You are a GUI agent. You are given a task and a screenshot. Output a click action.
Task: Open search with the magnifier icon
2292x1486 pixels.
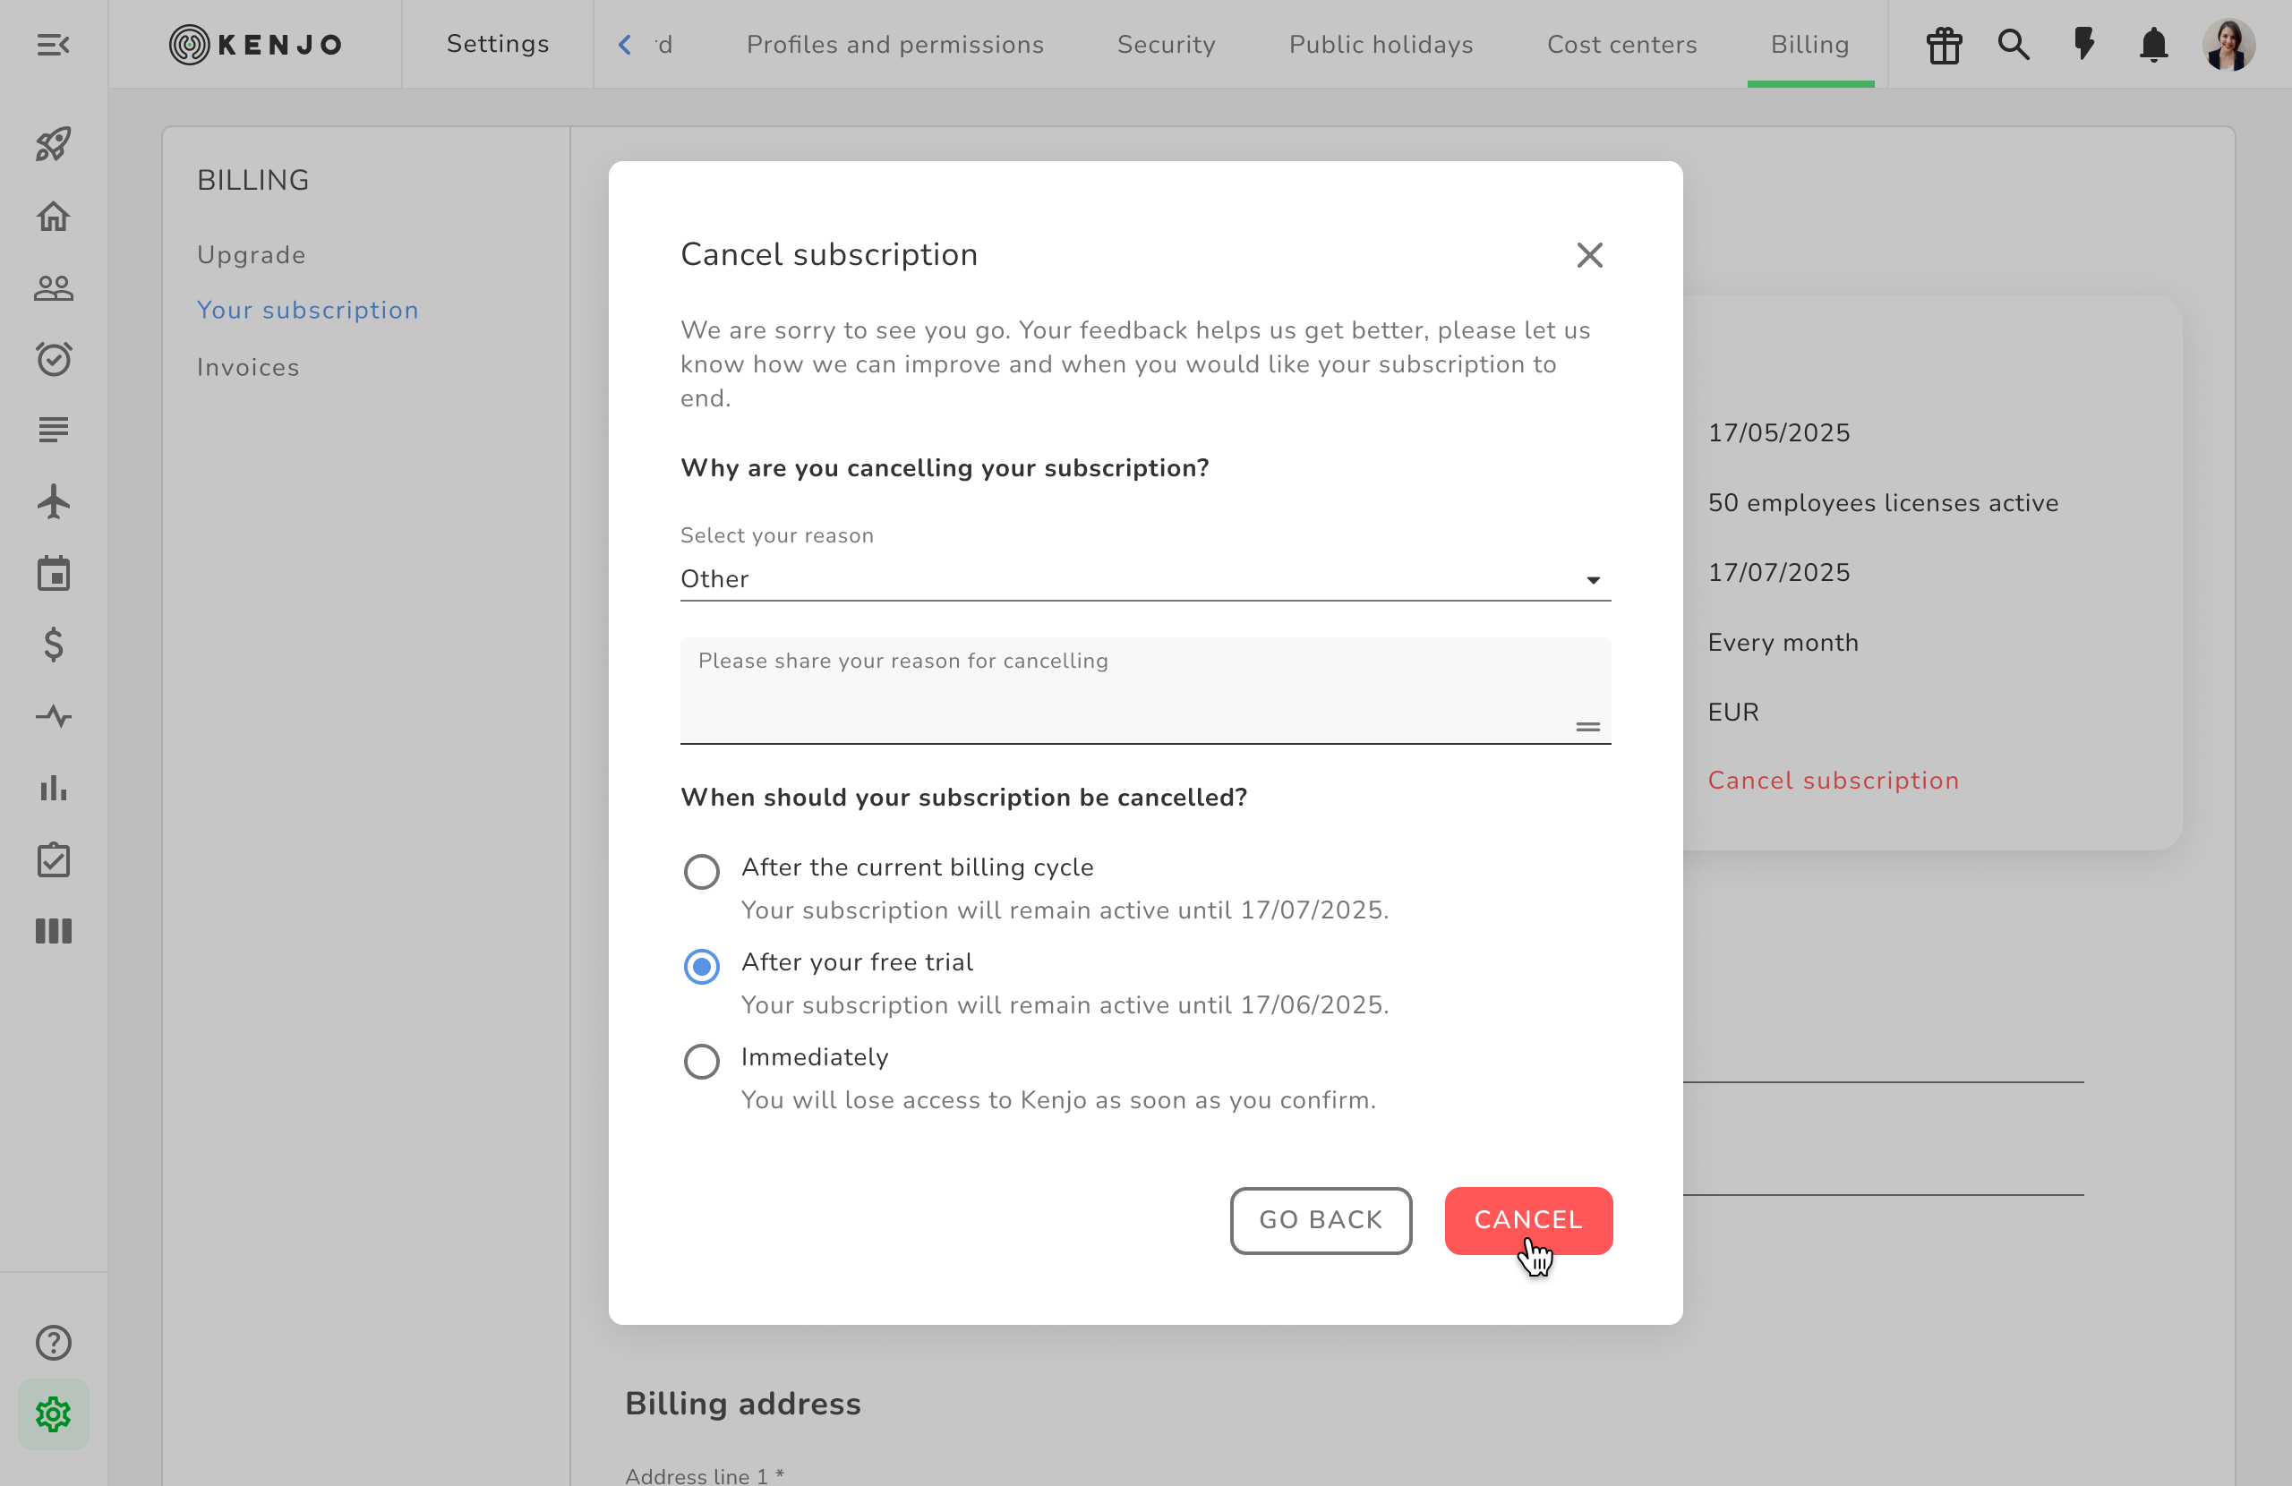pyautogui.click(x=2013, y=44)
